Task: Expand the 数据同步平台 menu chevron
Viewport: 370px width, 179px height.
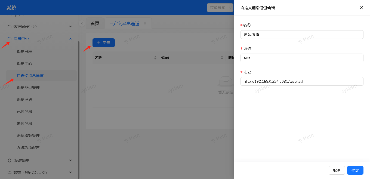Action: (70, 27)
